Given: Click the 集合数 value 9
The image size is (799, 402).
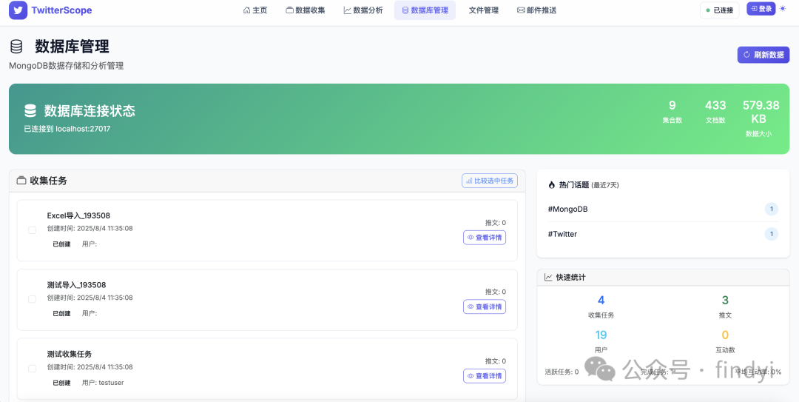Looking at the screenshot, I should pyautogui.click(x=672, y=106).
